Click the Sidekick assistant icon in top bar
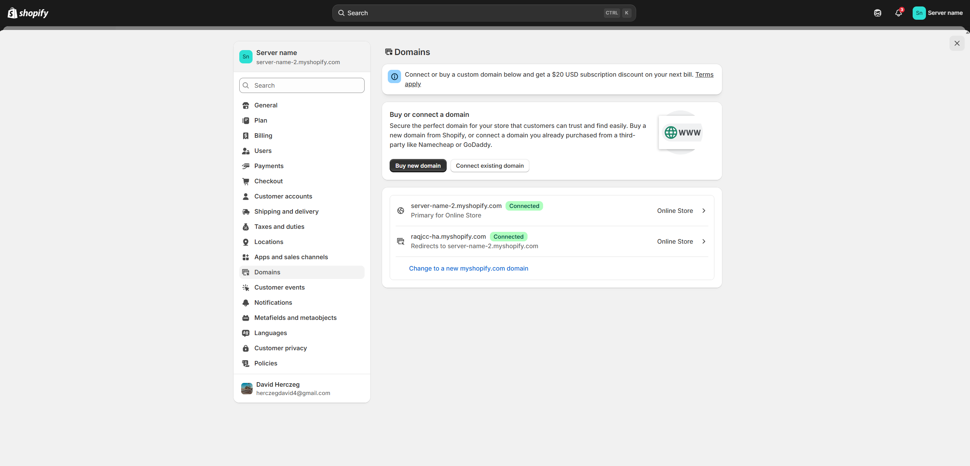 (x=877, y=13)
